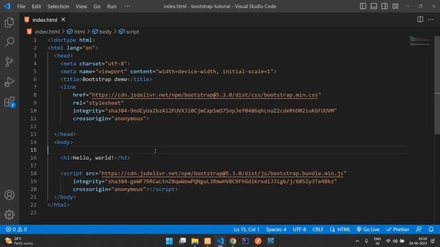Click microphone icon in system tray
The height and width of the screenshot is (247, 440).
(x=366, y=241)
